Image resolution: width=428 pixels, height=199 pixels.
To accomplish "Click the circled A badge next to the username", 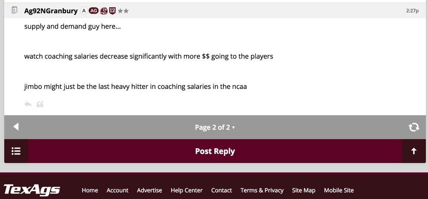I will pos(84,11).
